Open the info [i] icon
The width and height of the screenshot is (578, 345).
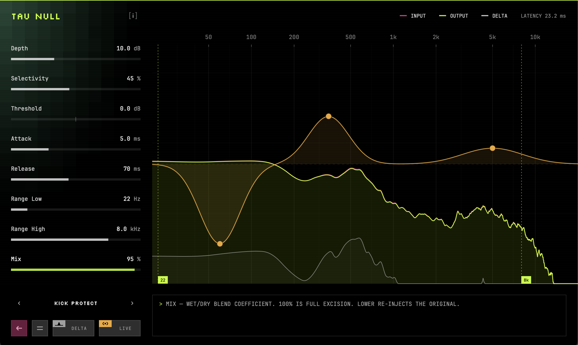pos(133,16)
